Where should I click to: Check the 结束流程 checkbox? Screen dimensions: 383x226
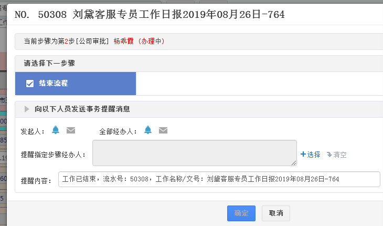pyautogui.click(x=30, y=84)
